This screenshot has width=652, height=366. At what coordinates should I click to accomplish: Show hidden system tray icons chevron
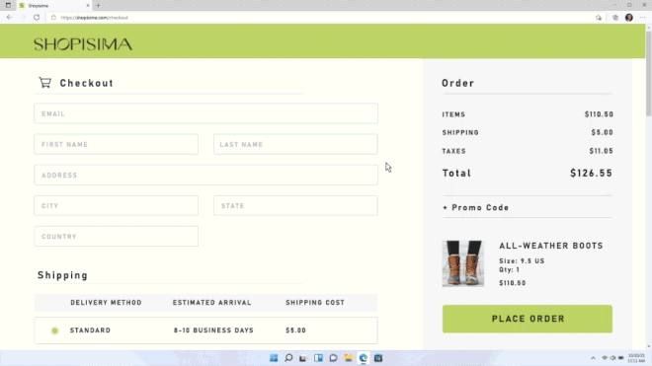pos(593,358)
